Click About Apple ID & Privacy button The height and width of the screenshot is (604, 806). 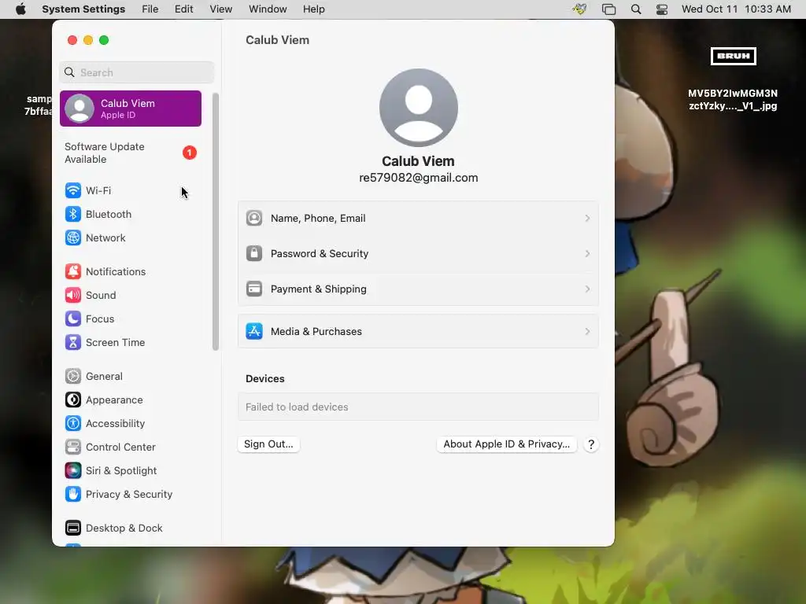[x=507, y=444]
